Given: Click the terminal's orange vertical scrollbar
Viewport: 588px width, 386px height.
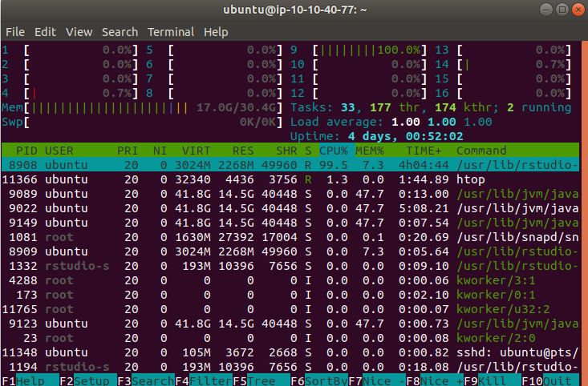Looking at the screenshot, I should (584, 213).
